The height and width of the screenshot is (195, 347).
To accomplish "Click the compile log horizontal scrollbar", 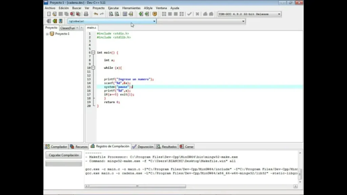I will click(x=137, y=186).
